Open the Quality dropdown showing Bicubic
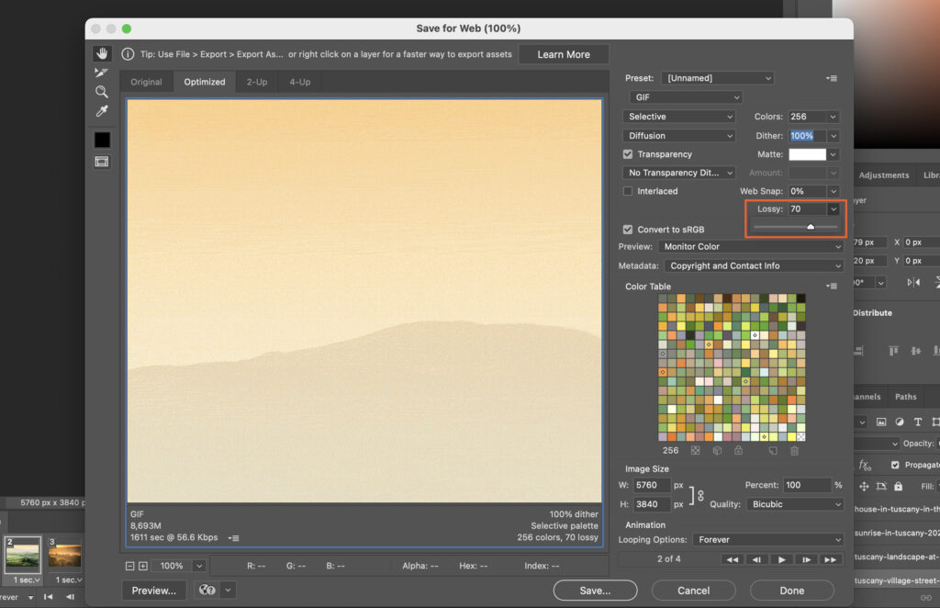The image size is (940, 608). tap(795, 504)
